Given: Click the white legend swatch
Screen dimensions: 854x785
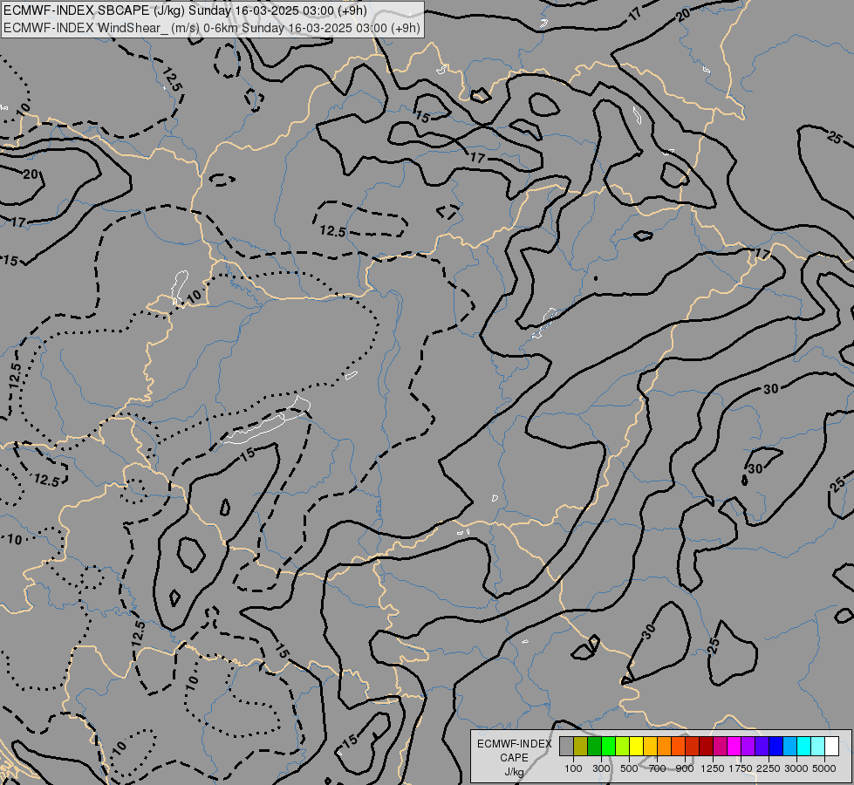Looking at the screenshot, I should [831, 746].
